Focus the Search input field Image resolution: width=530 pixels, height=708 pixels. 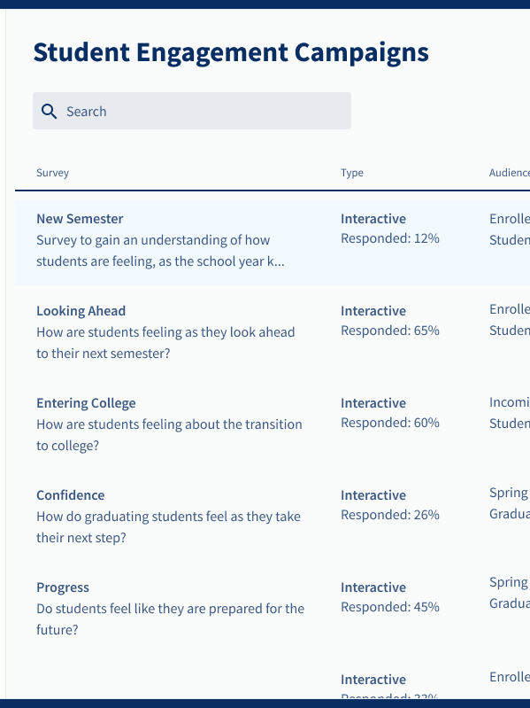tap(192, 111)
